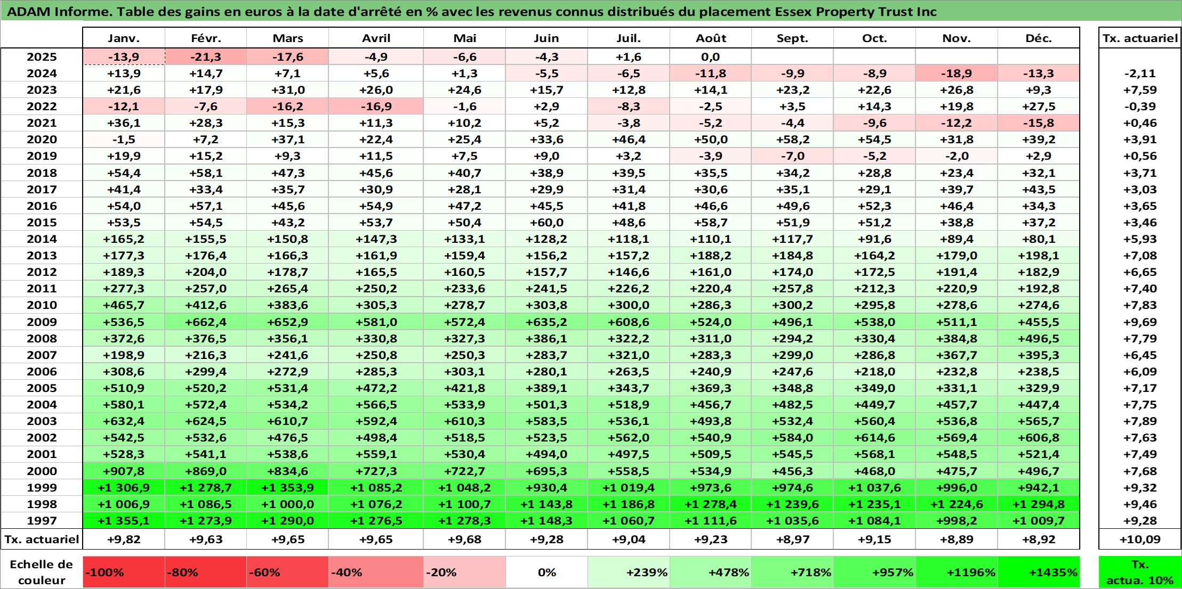The height and width of the screenshot is (589, 1182).
Task: Select the +204,0 value in the 2012 row
Action: point(206,272)
